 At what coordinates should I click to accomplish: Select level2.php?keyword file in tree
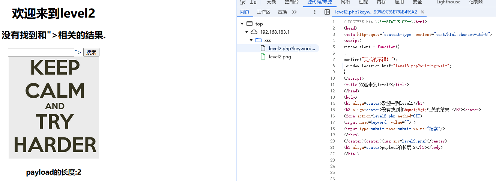(290, 49)
